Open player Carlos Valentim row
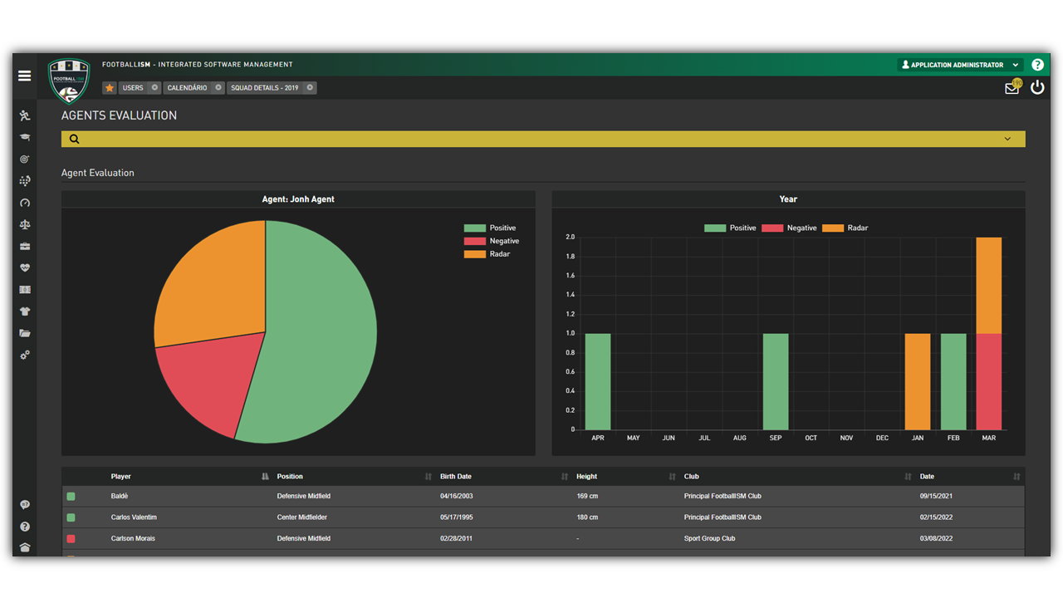This screenshot has height=598, width=1063. coord(543,517)
